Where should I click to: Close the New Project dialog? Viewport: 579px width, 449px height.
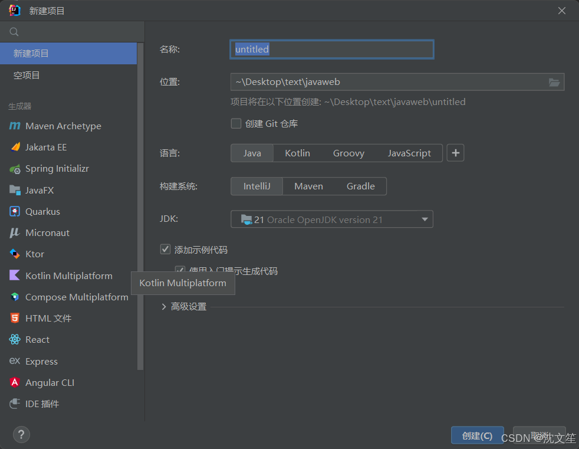point(562,11)
